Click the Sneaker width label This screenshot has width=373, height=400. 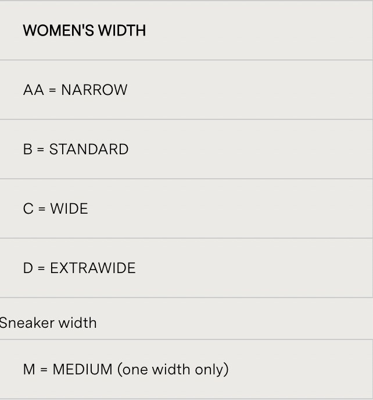click(x=48, y=323)
